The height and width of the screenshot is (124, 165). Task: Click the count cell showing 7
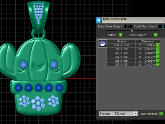140,45
